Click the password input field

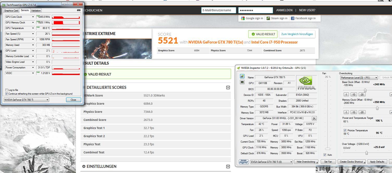coord(256,10)
